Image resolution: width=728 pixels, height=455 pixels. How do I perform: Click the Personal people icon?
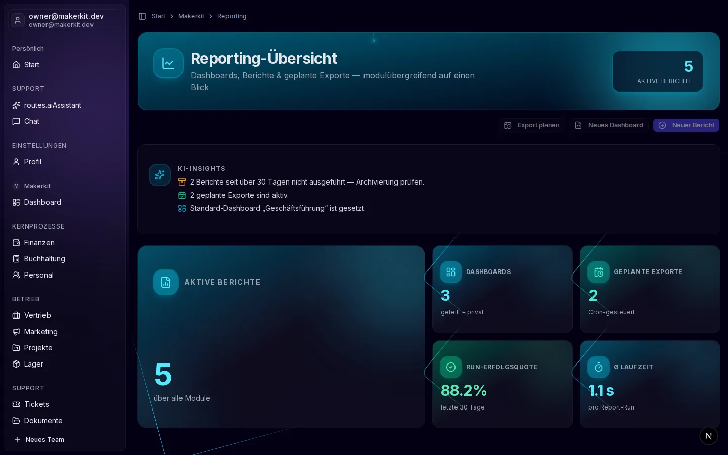16,275
